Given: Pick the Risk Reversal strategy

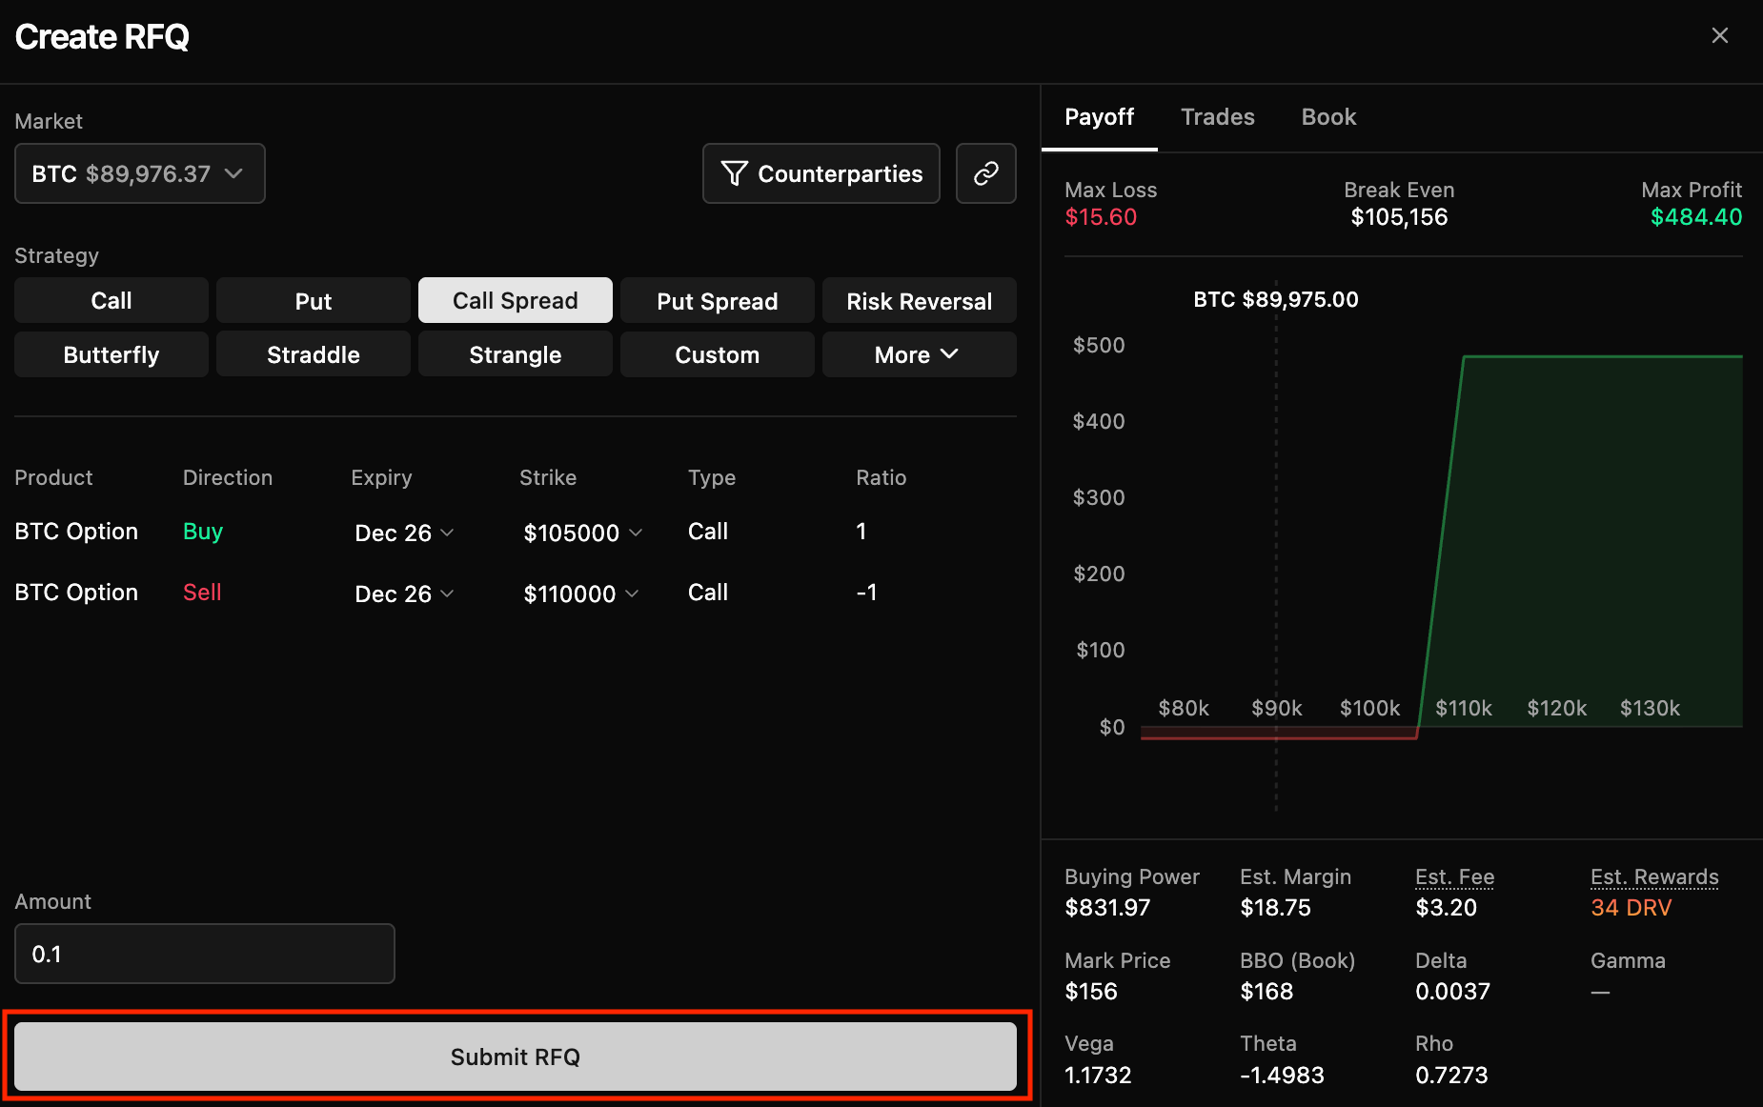Looking at the screenshot, I should click(x=919, y=301).
